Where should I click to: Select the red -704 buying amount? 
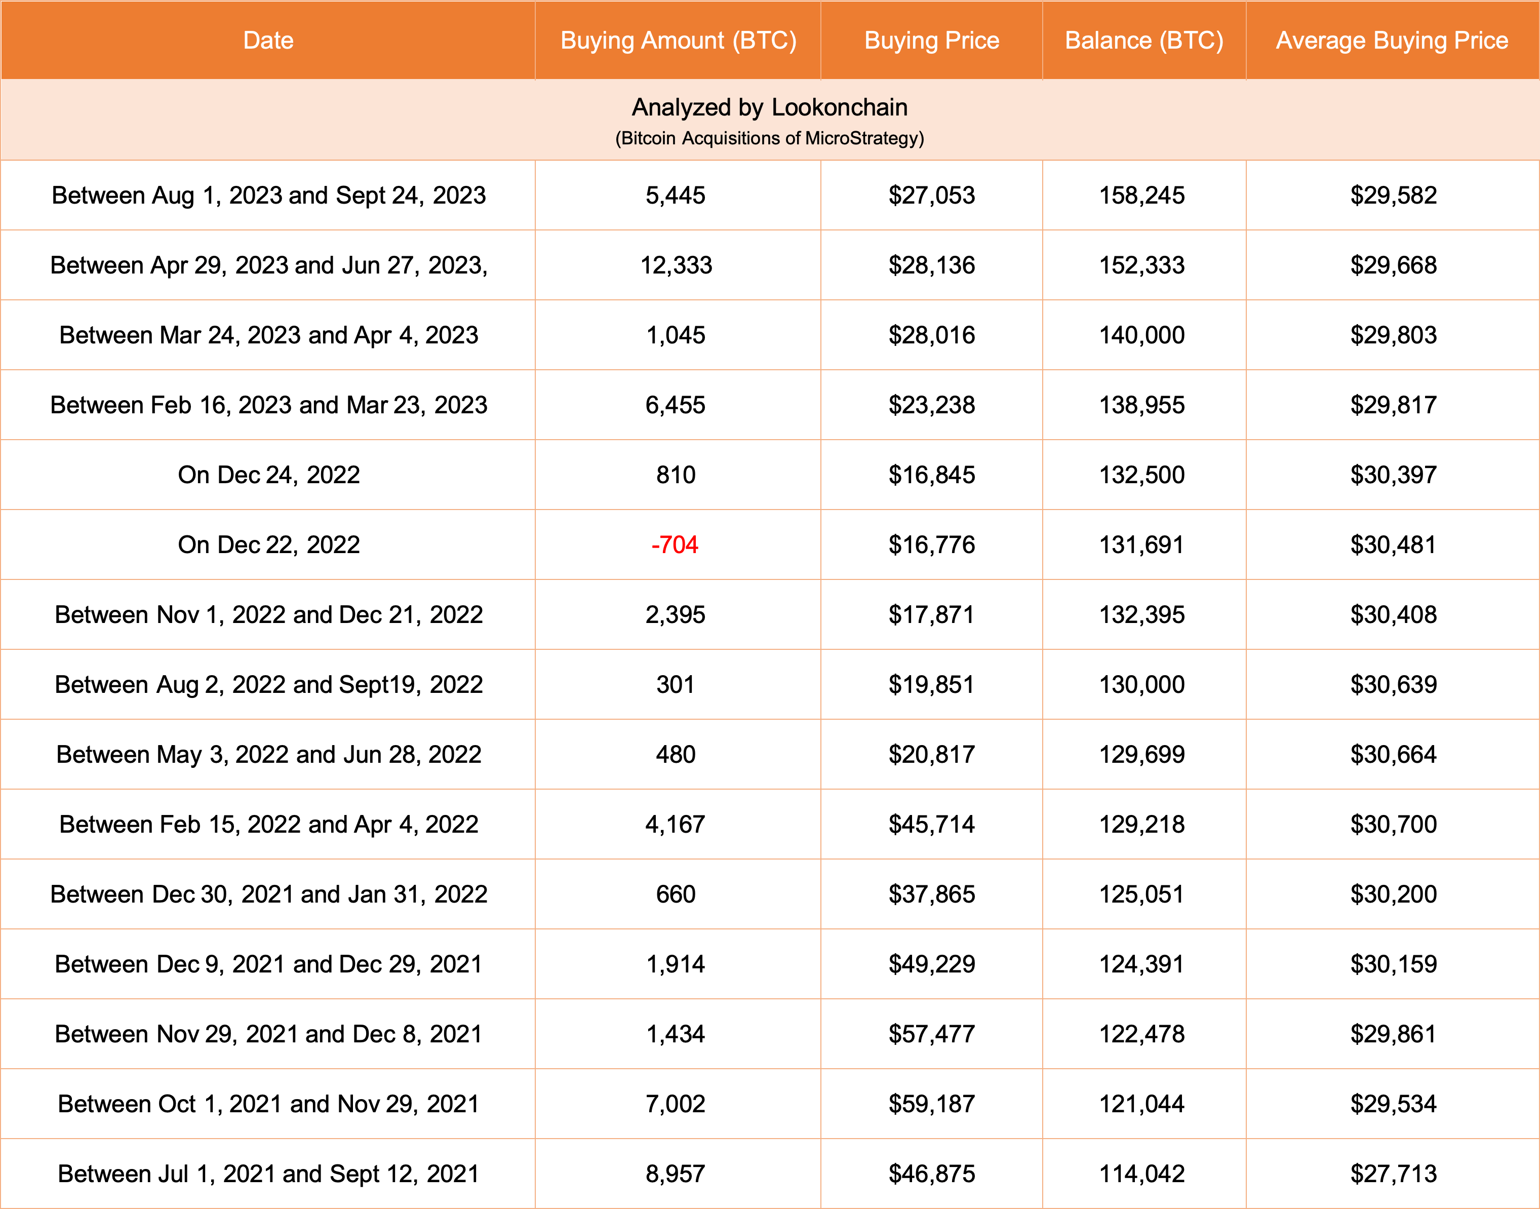pyautogui.click(x=675, y=544)
